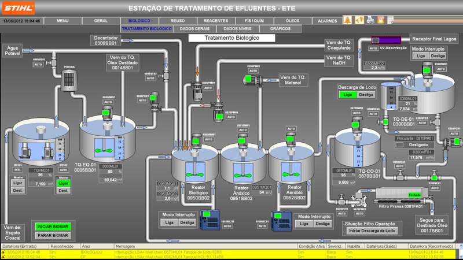Select the first yellow alarm row

228,252
